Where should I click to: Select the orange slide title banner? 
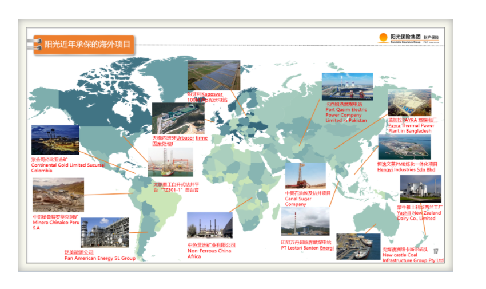tap(84, 45)
